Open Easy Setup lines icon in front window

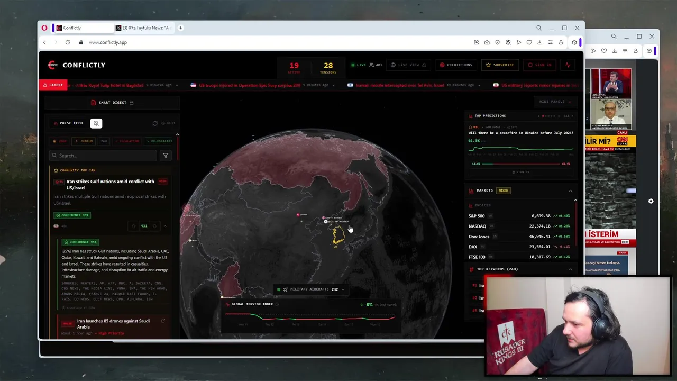click(x=550, y=42)
